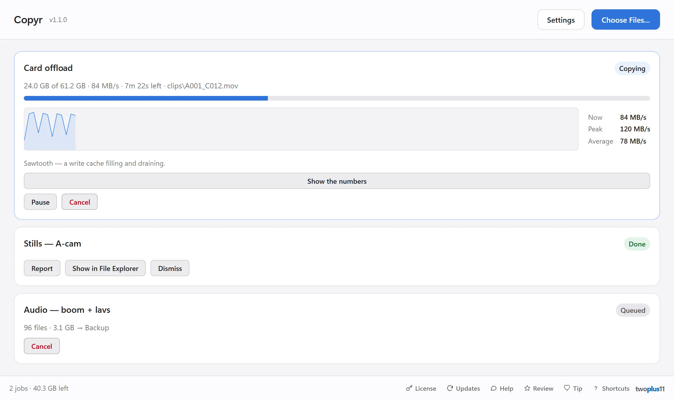Expand Show the numbers
This screenshot has height=400, width=674.
pos(337,181)
